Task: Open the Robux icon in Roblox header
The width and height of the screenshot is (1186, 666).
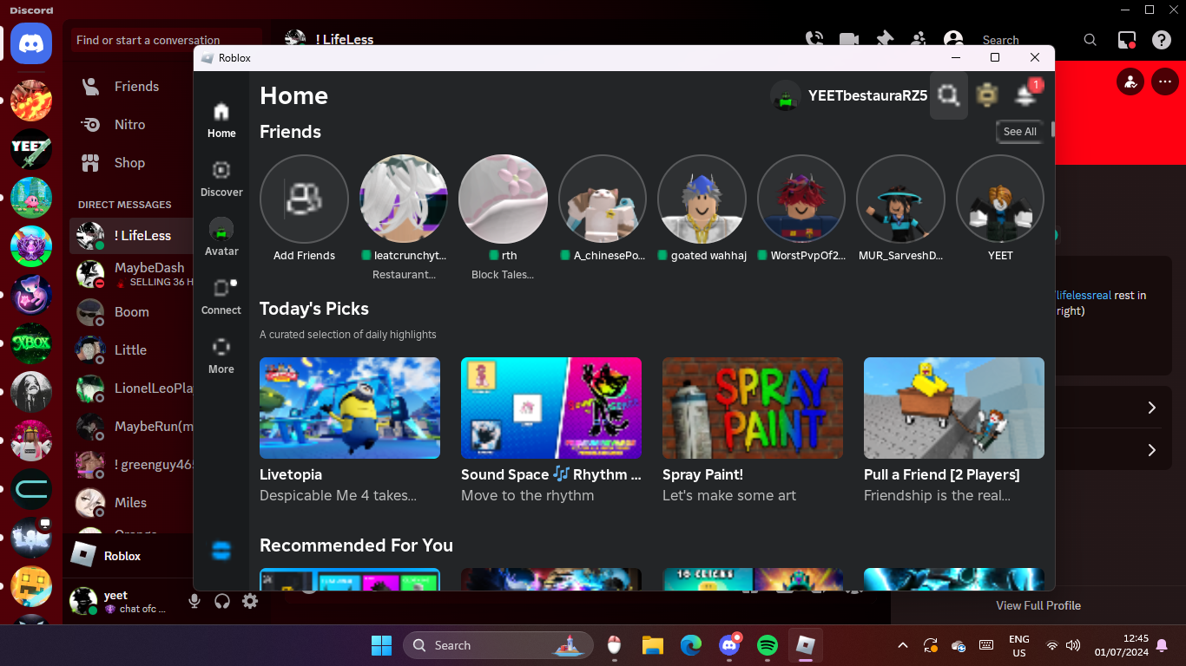Action: [986, 95]
